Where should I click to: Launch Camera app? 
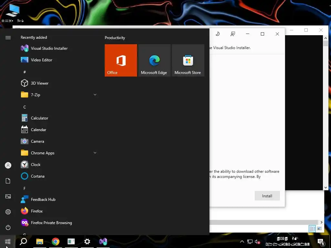click(x=59, y=141)
